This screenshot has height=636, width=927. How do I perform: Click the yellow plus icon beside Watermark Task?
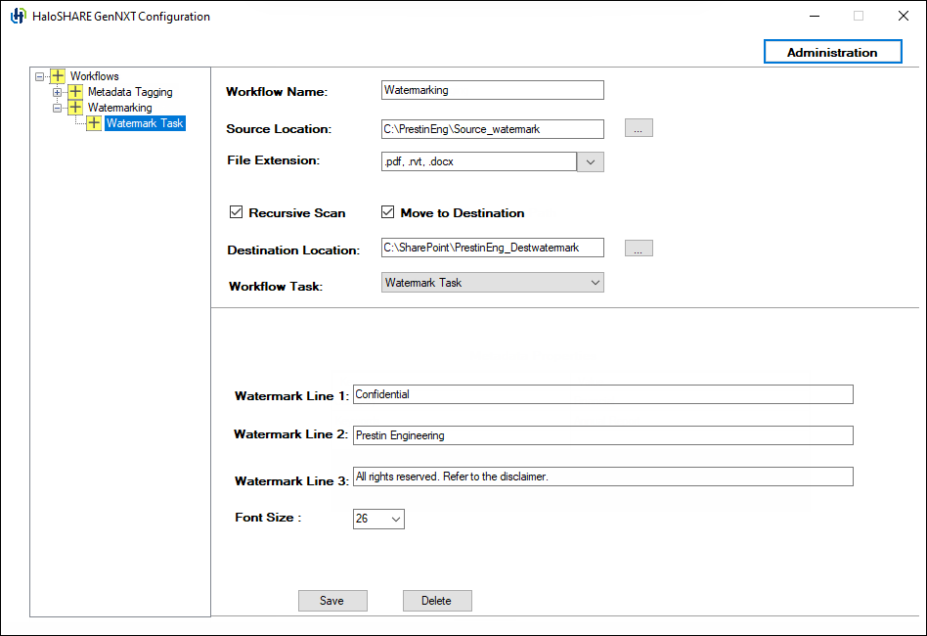tap(94, 123)
